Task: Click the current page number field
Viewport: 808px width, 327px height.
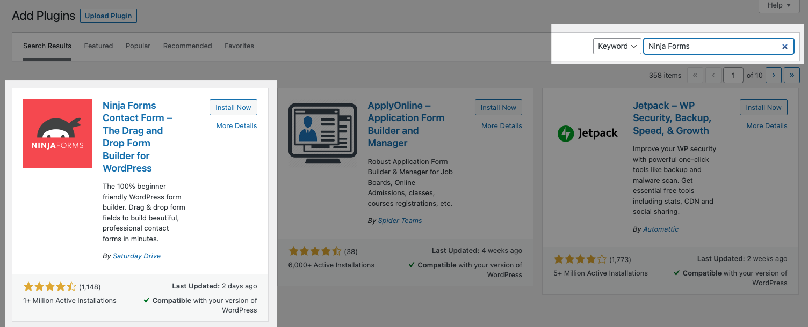Action: [733, 75]
